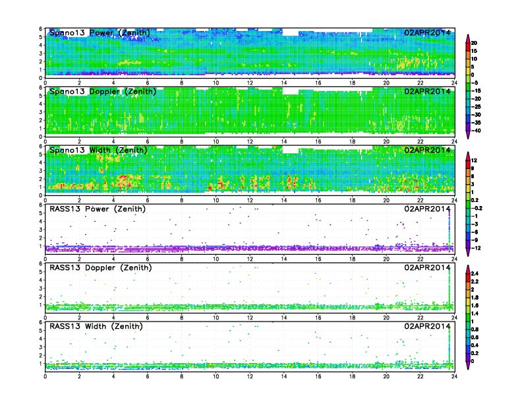
Task: Click hour 14 tick under the RASS13 Power panel
Action: click(x=283, y=259)
